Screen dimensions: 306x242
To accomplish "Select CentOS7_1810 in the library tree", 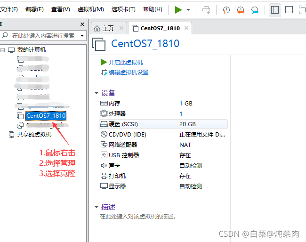I will click(x=46, y=116).
